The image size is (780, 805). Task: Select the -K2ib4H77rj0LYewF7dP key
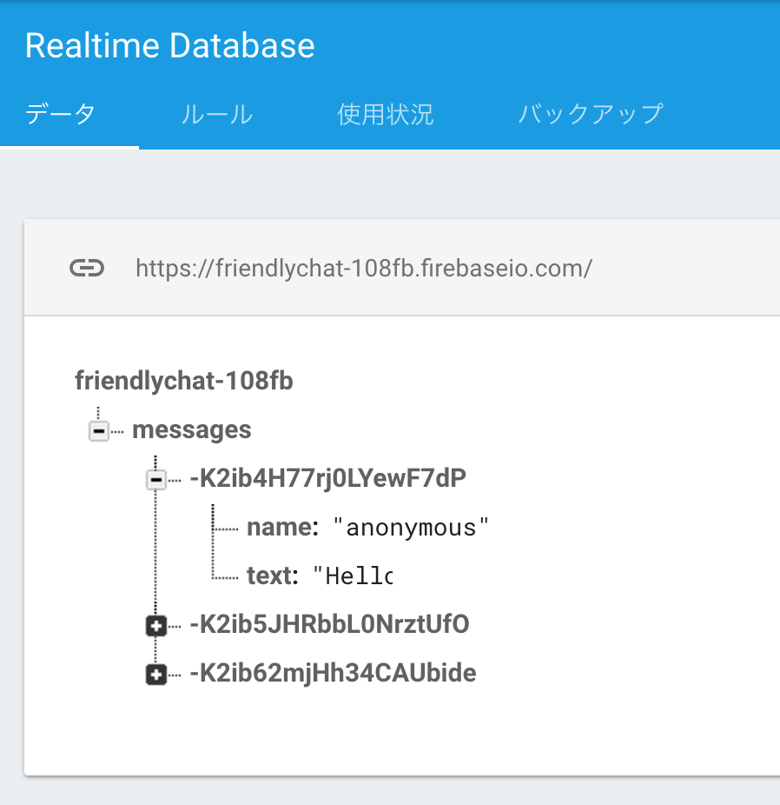327,478
